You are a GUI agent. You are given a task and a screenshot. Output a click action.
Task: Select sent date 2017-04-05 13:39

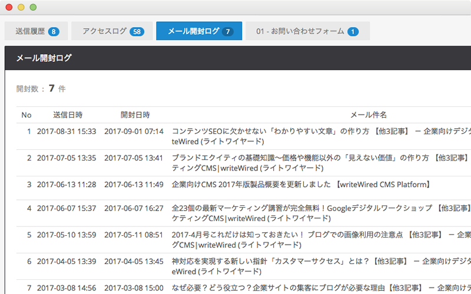[x=67, y=261]
